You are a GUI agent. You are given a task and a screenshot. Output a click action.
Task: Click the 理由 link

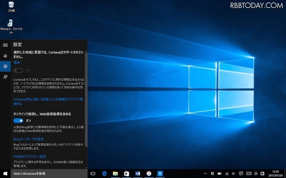coord(17,62)
